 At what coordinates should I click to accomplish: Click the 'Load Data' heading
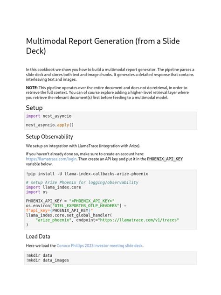click(38, 237)
